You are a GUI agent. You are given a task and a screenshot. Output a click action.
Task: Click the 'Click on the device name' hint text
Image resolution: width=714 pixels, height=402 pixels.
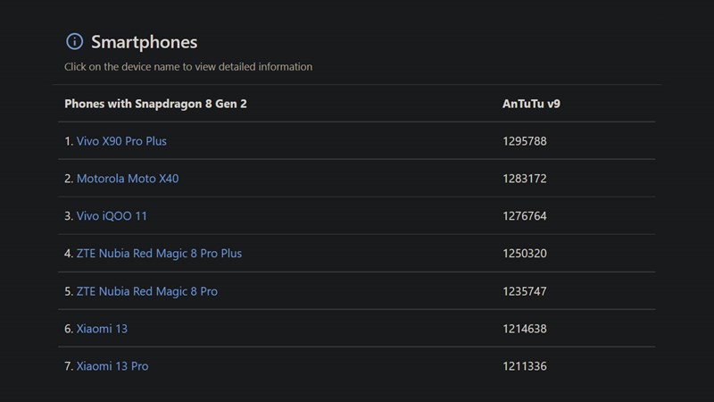click(x=188, y=67)
